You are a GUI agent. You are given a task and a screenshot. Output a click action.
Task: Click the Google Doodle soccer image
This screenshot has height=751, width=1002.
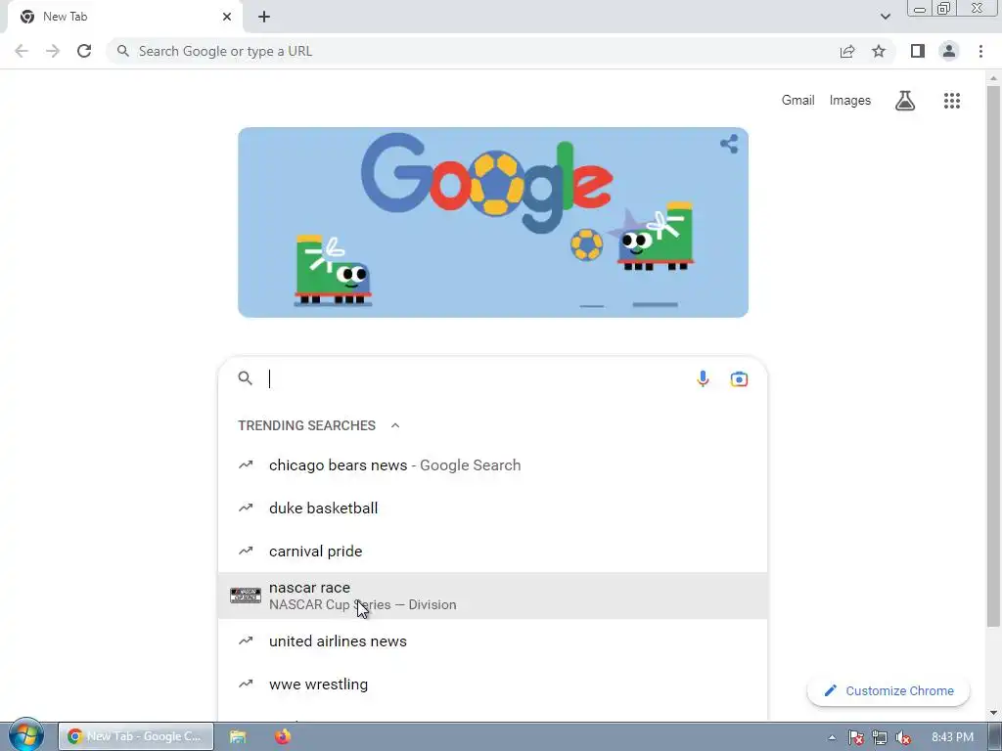pyautogui.click(x=493, y=222)
